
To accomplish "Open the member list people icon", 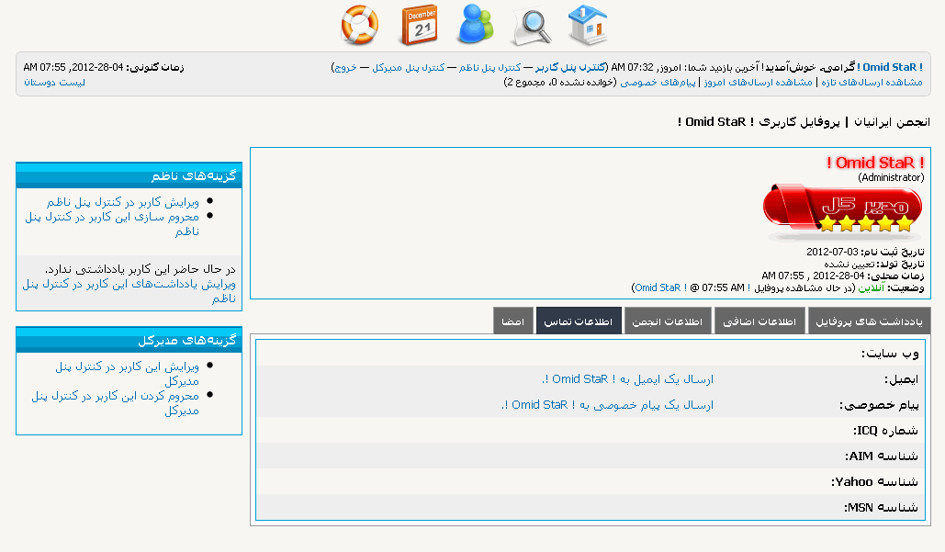I will coord(476,25).
